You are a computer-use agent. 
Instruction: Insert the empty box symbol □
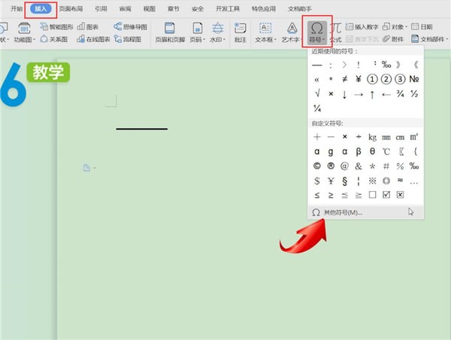(x=373, y=195)
